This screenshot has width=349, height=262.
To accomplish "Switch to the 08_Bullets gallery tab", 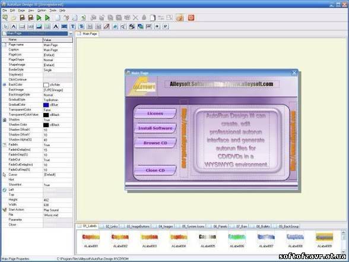I will point(261,226).
